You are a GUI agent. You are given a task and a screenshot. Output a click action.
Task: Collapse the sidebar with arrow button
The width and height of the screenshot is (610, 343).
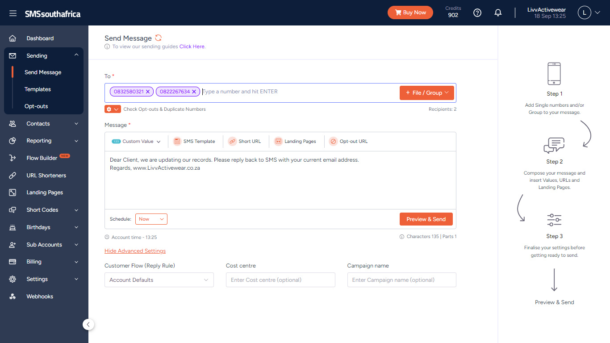tap(88, 325)
